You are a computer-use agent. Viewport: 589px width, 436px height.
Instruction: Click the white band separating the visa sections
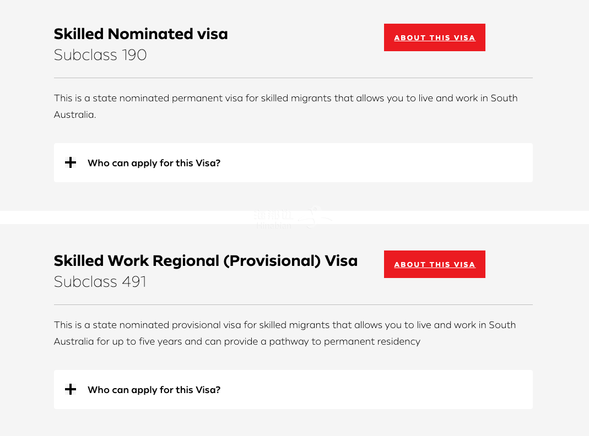click(138, 217)
